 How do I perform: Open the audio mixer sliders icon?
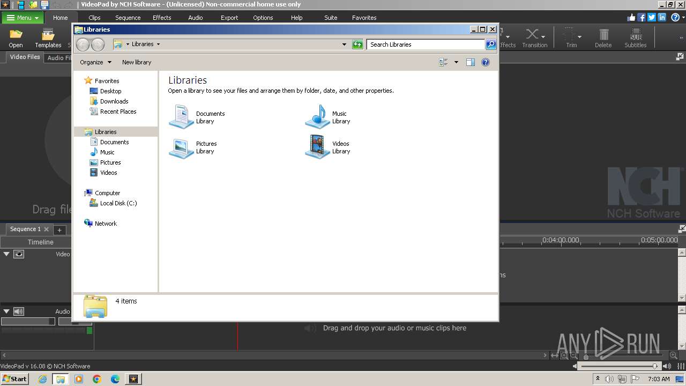[681, 366]
